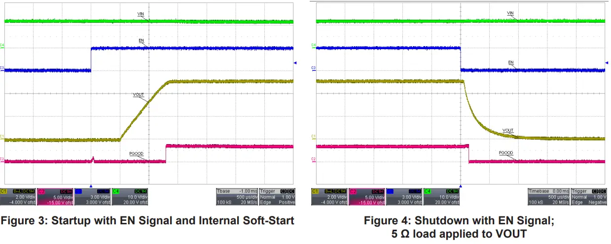Click the Figure 4 shutdown caption
611x244 pixels.
459,227
